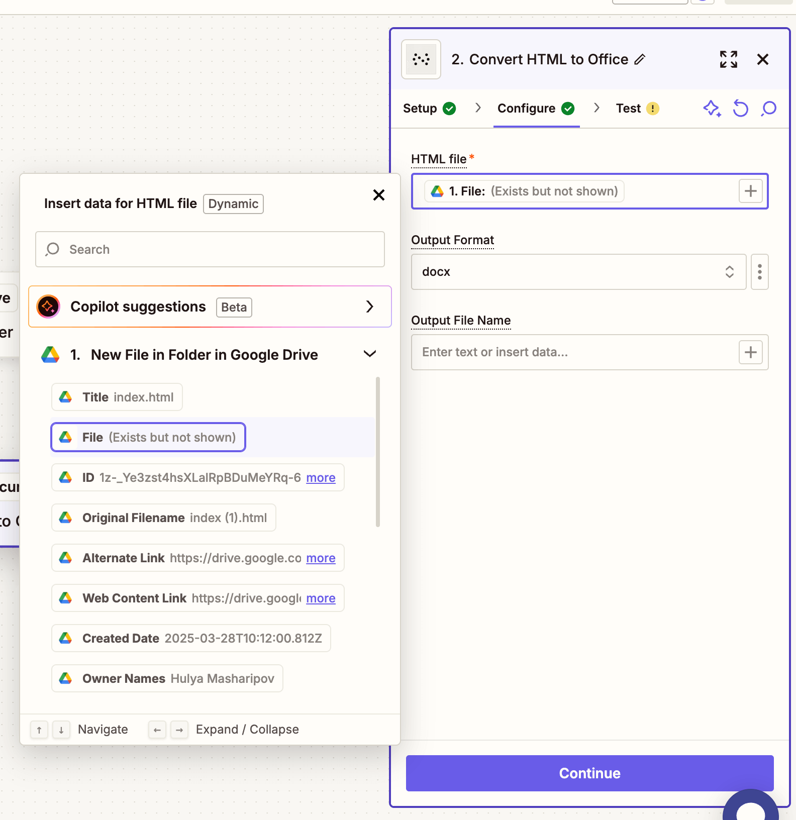The width and height of the screenshot is (796, 820).
Task: Open the Output Format docx dropdown
Action: point(578,272)
